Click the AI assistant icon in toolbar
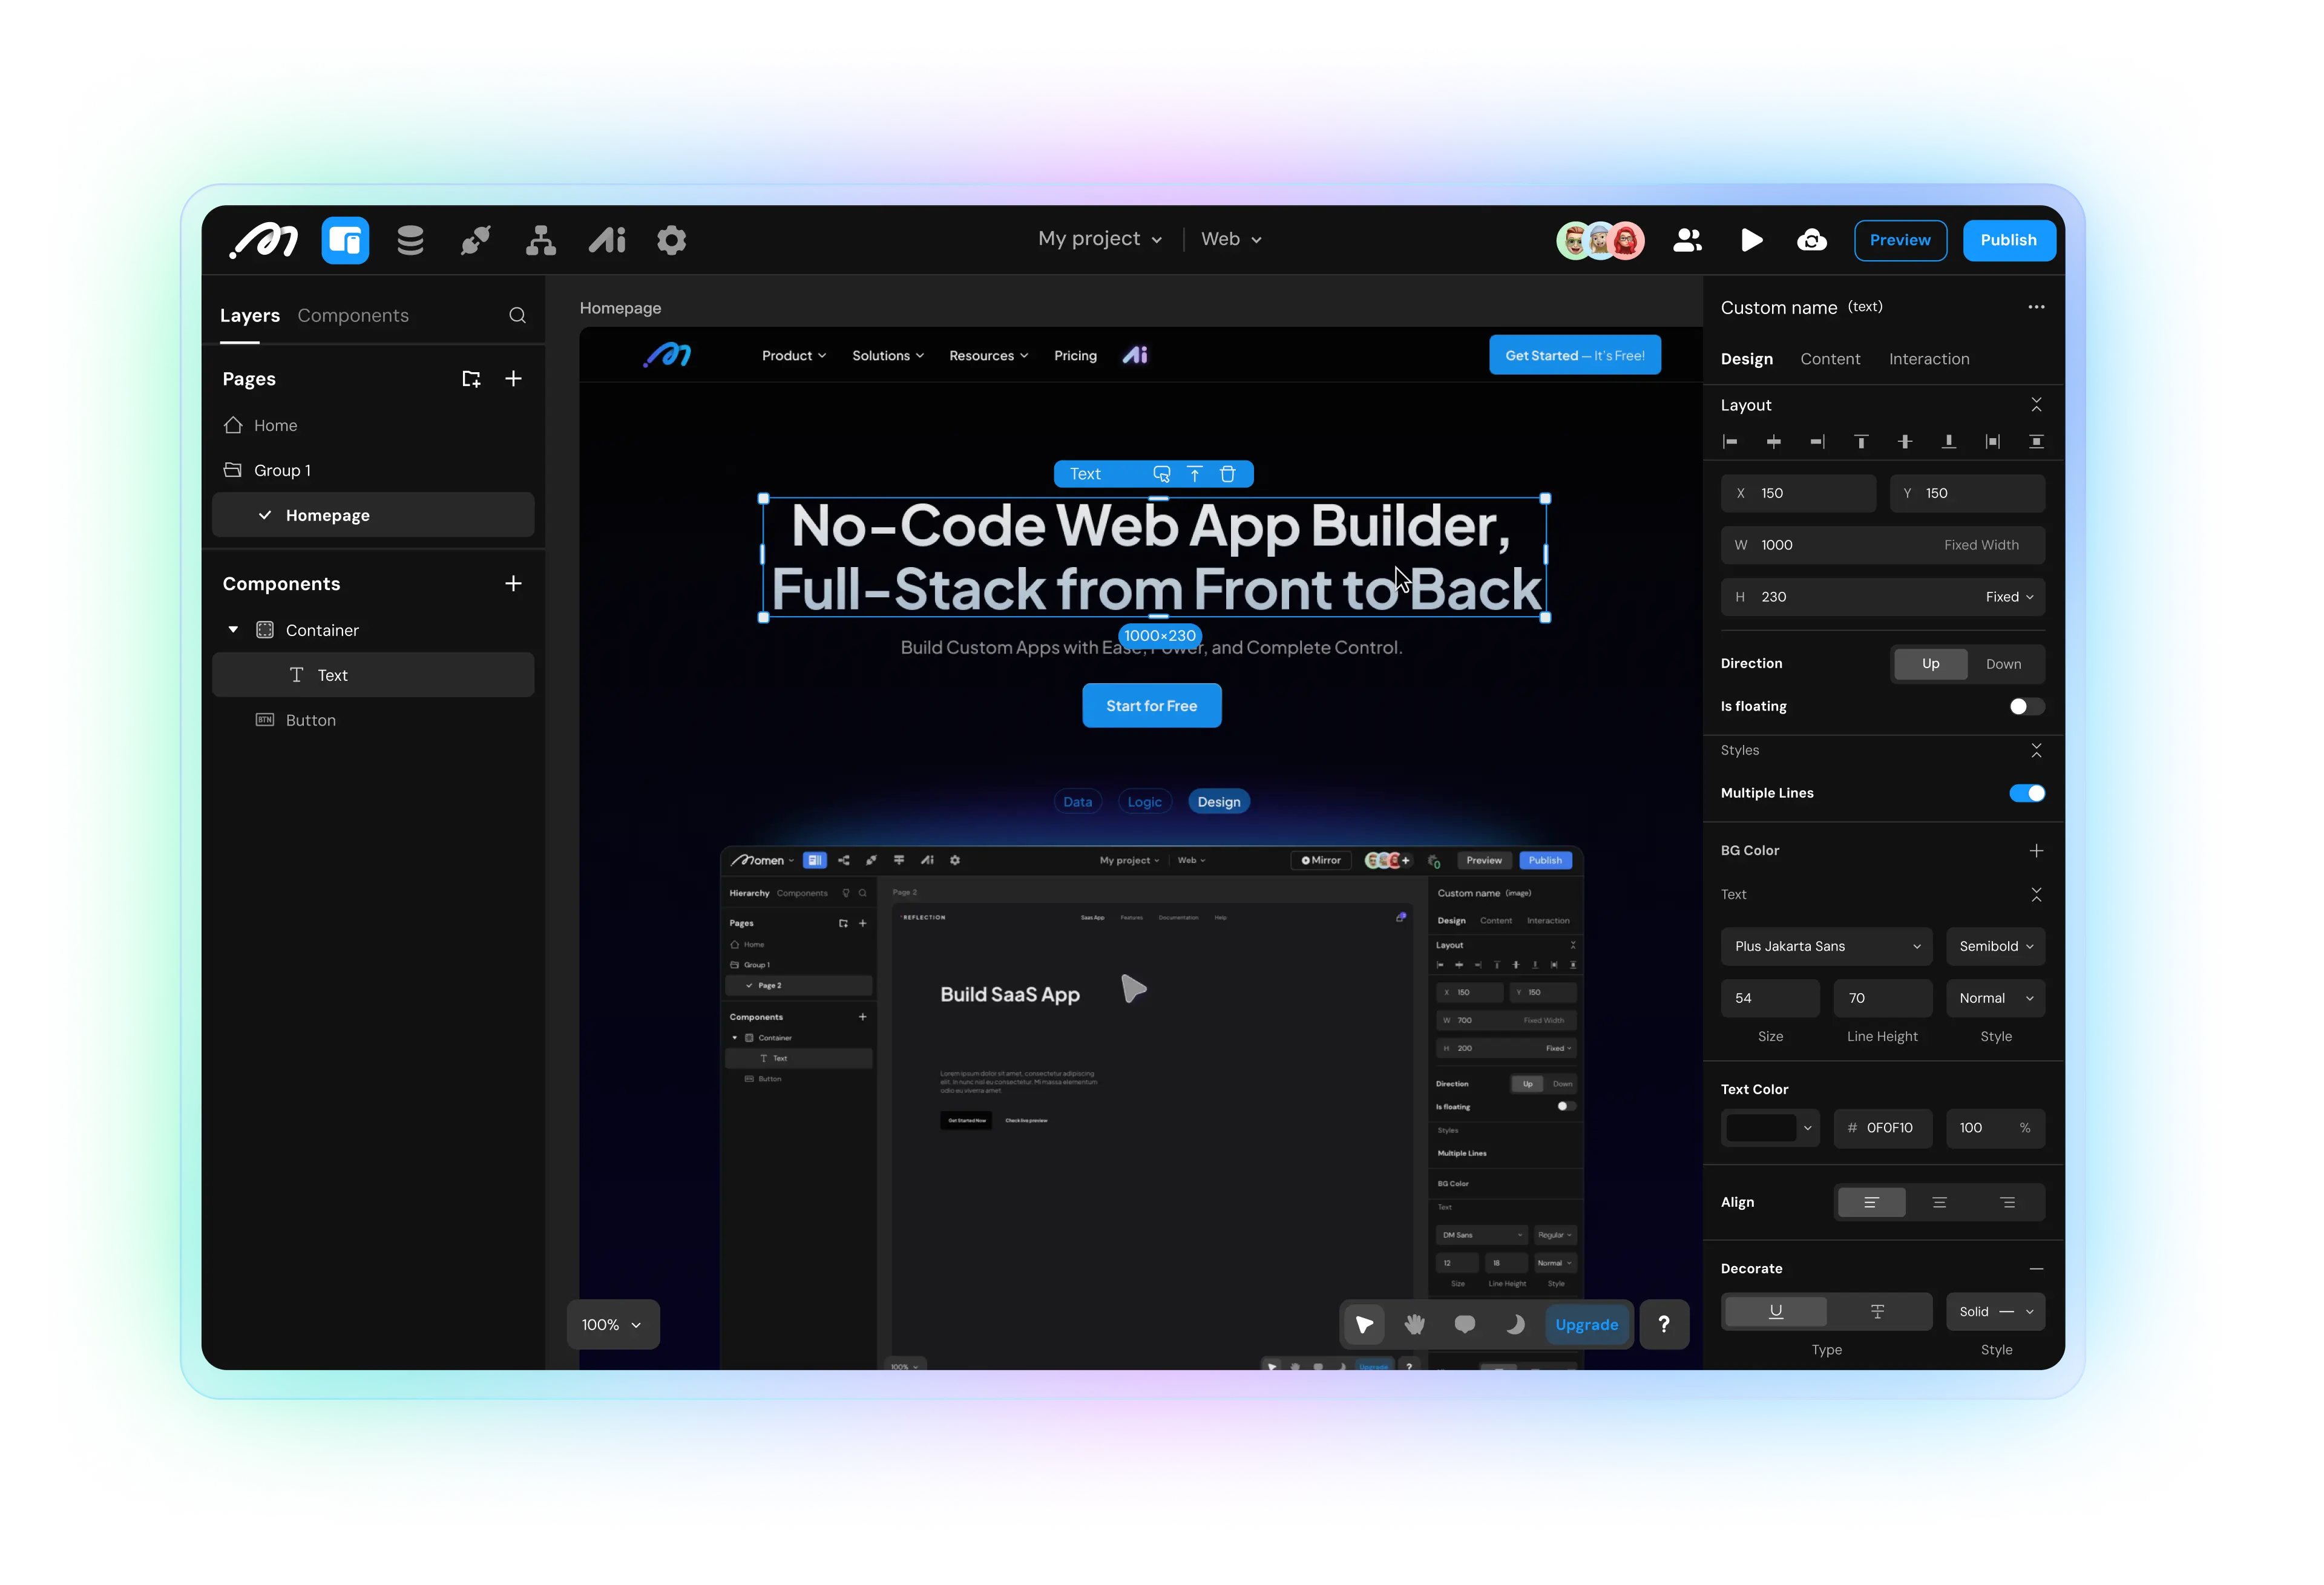Screen dimensions: 2324x1585 (x=606, y=240)
